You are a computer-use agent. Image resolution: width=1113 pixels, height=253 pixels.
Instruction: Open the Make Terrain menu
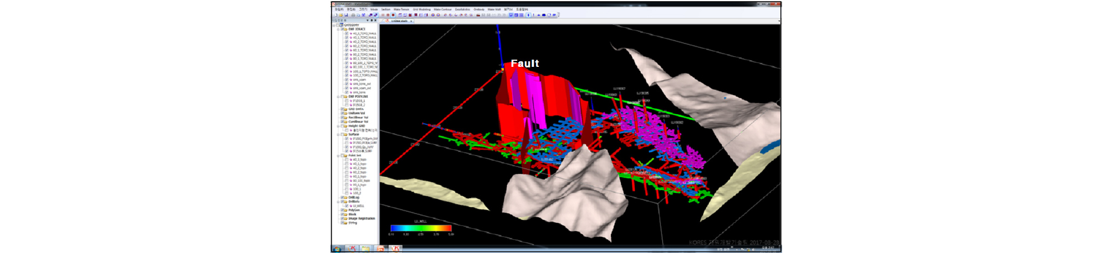pyautogui.click(x=401, y=9)
